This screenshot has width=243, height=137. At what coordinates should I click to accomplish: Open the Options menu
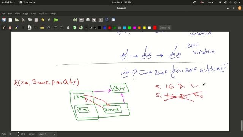44,14
